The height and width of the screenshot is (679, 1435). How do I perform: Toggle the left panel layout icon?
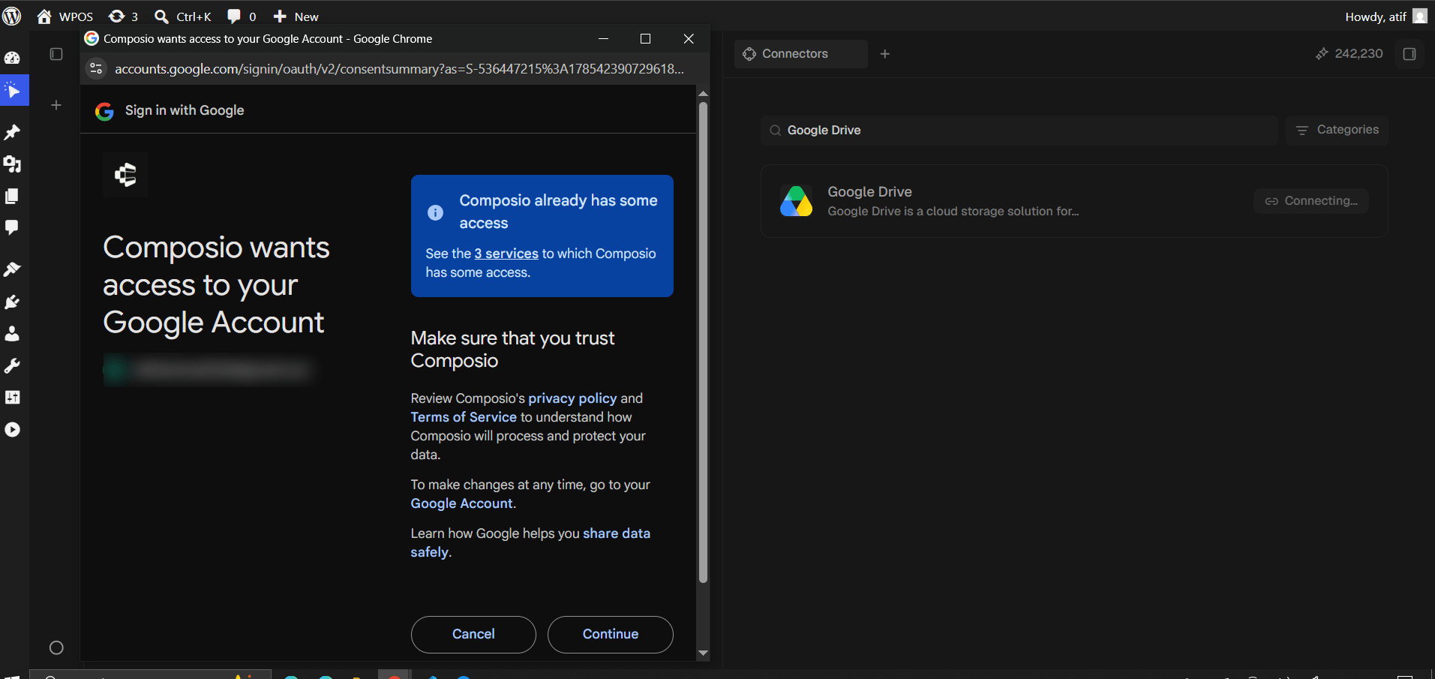[x=56, y=54]
